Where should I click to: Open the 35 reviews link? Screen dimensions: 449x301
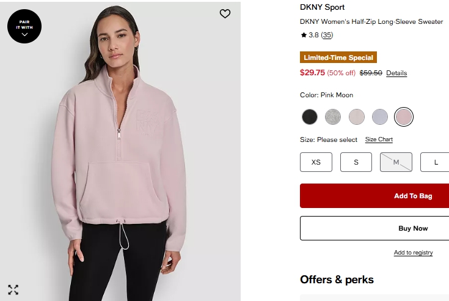(x=327, y=35)
